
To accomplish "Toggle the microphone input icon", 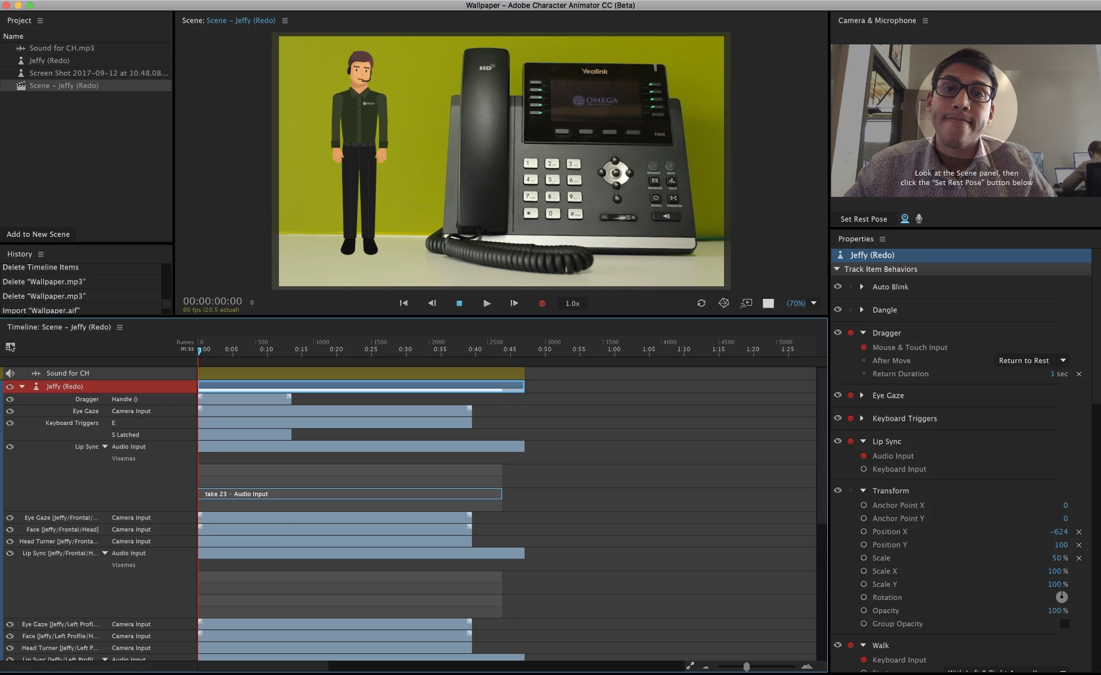I will tap(919, 219).
